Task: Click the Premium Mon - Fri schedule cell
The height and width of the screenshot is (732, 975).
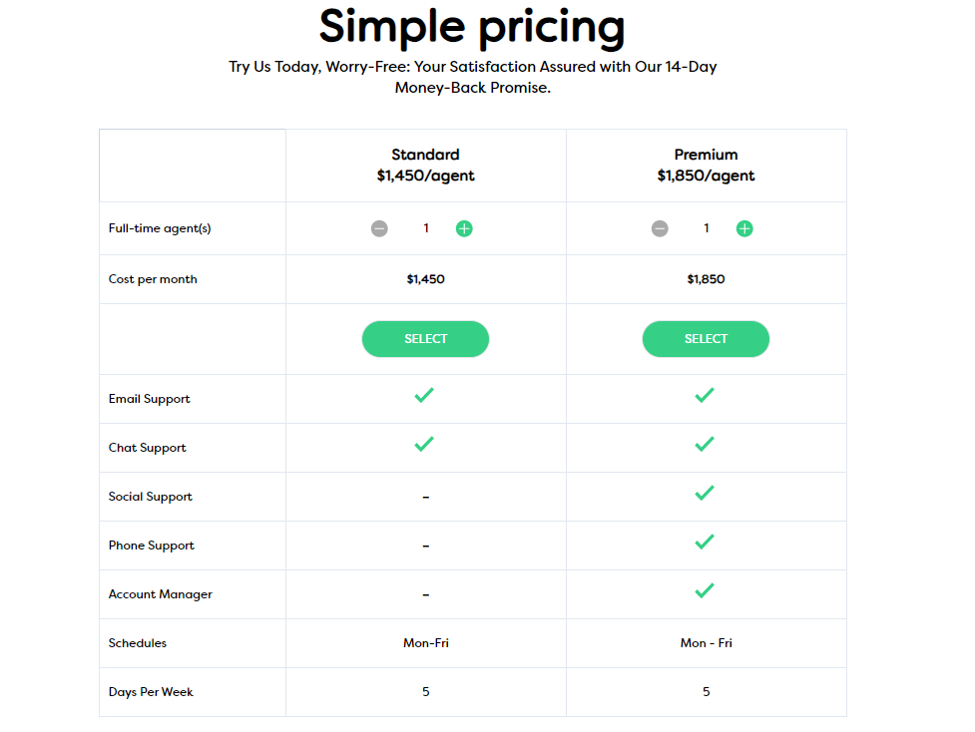Action: coord(706,643)
